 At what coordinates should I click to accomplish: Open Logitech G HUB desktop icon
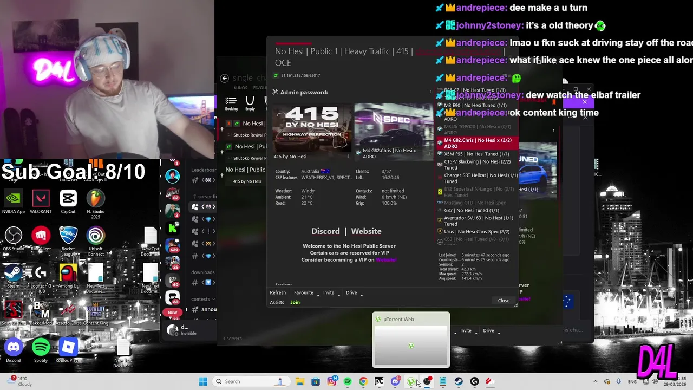41,278
